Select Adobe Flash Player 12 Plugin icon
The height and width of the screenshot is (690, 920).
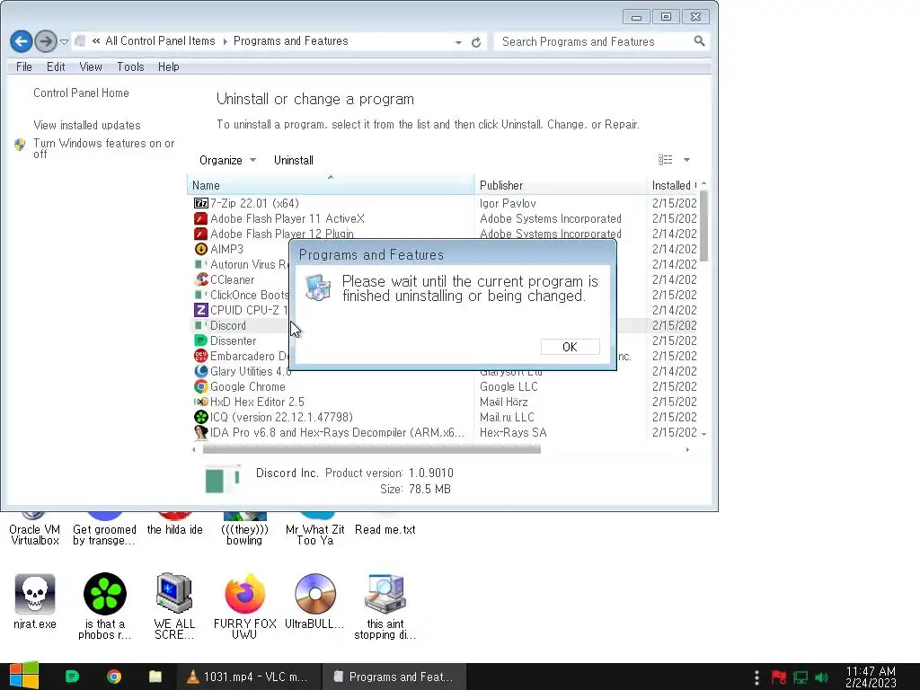coord(200,234)
